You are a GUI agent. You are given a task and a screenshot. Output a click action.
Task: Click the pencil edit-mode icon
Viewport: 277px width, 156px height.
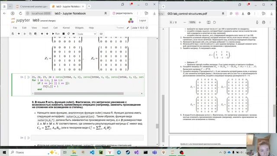[128, 28]
